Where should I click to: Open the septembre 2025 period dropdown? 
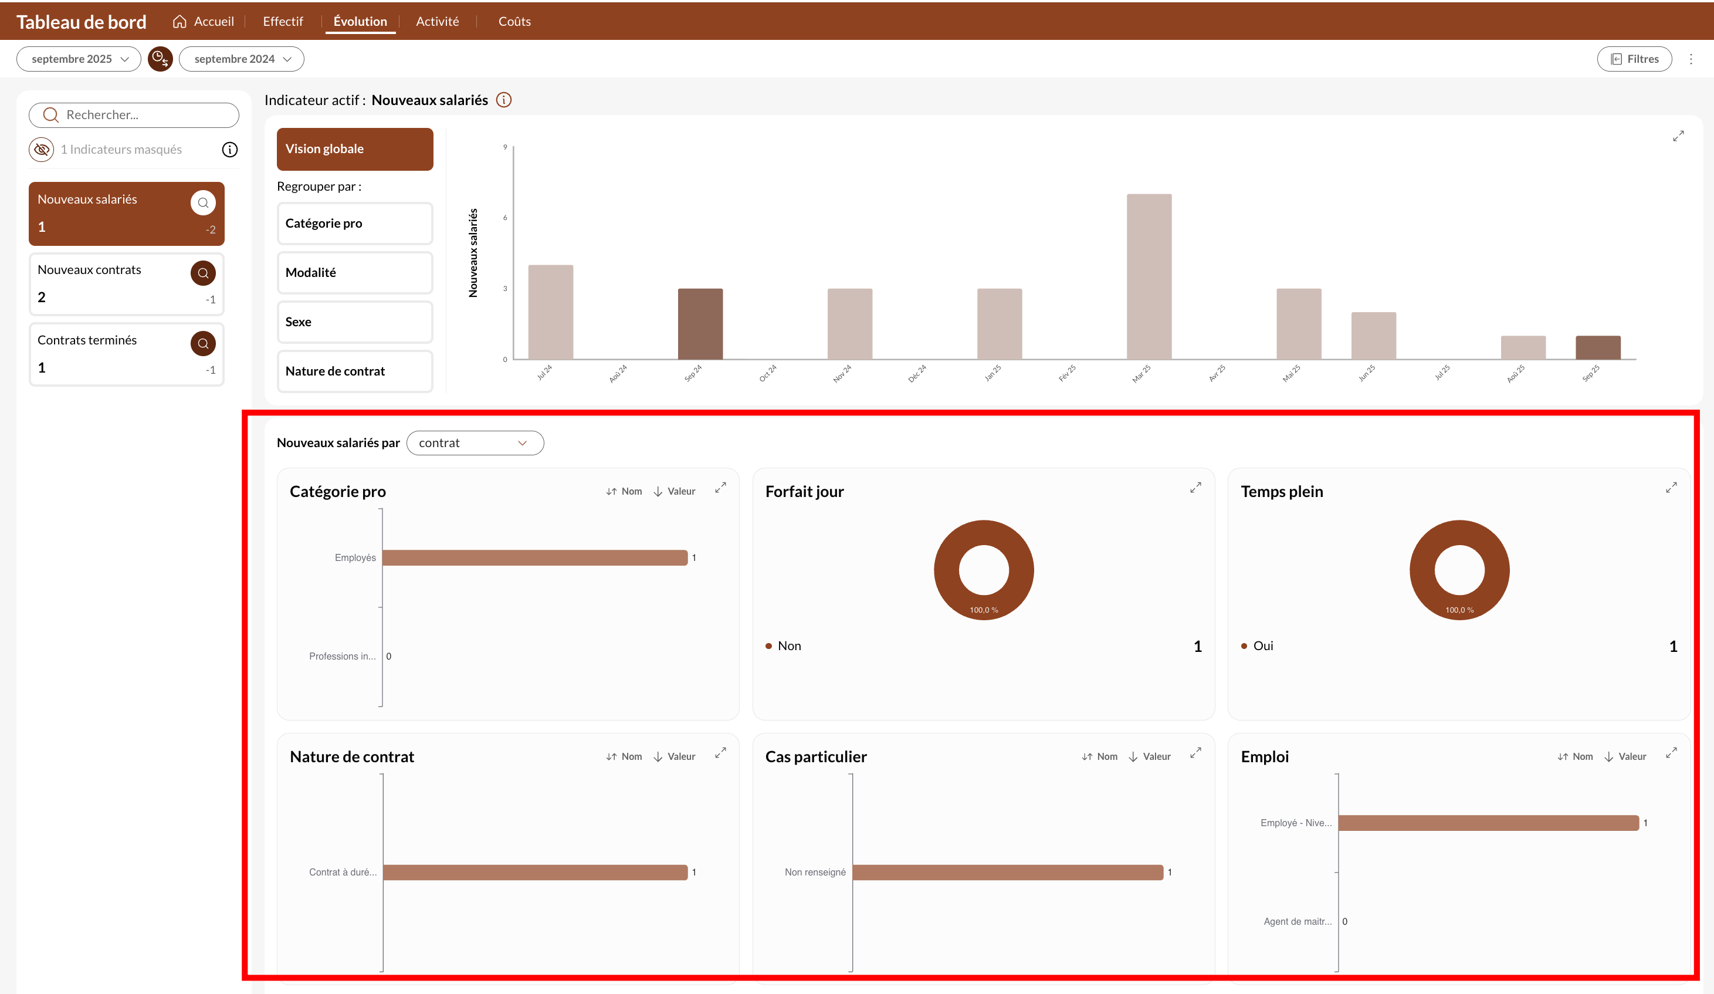[79, 59]
